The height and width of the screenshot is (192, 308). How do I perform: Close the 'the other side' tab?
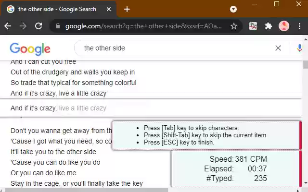point(109,9)
